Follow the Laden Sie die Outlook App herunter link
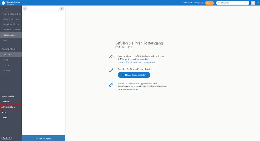The height and width of the screenshot is (141, 260). tap(135, 84)
